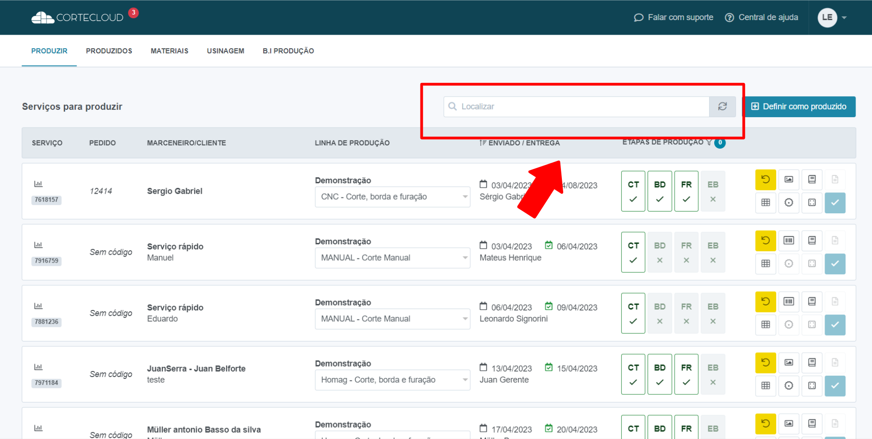Click barcode icon for service 7916759
This screenshot has height=439, width=872.
(x=789, y=241)
